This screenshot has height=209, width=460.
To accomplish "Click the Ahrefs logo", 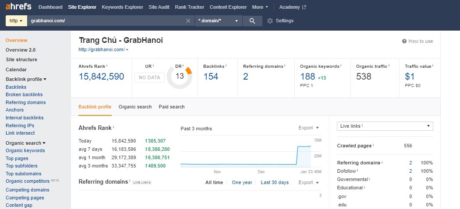I will tap(18, 7).
